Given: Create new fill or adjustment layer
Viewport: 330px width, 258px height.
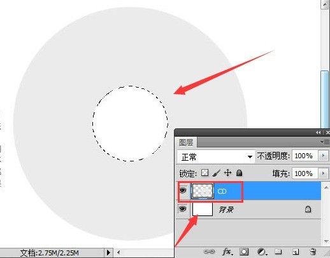Looking at the screenshot, I should (x=262, y=252).
